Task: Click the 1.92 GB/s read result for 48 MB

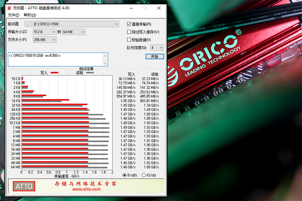Action: 151,163
